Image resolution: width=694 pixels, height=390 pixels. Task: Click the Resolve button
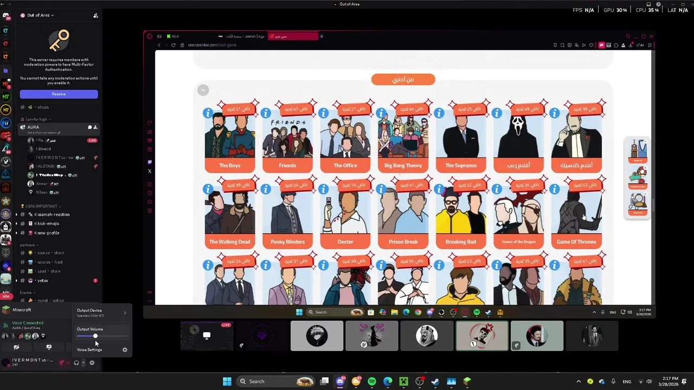click(59, 94)
